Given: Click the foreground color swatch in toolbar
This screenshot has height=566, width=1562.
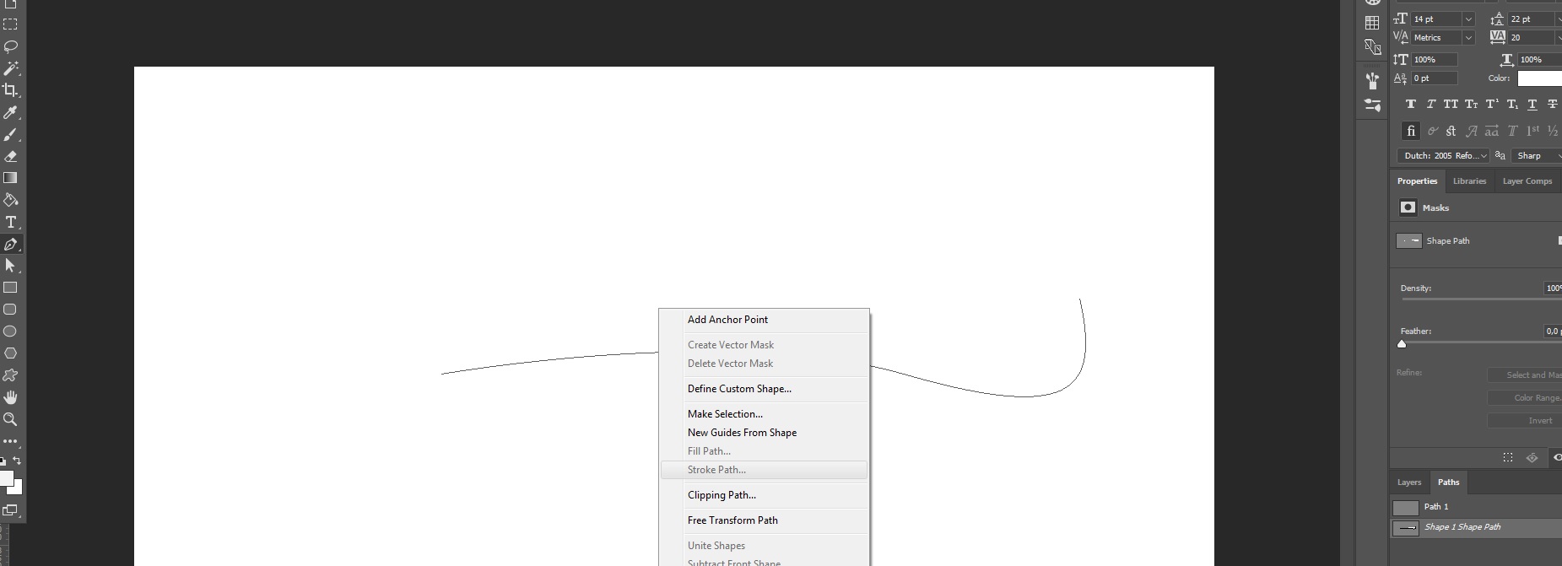Looking at the screenshot, I should (x=6, y=478).
